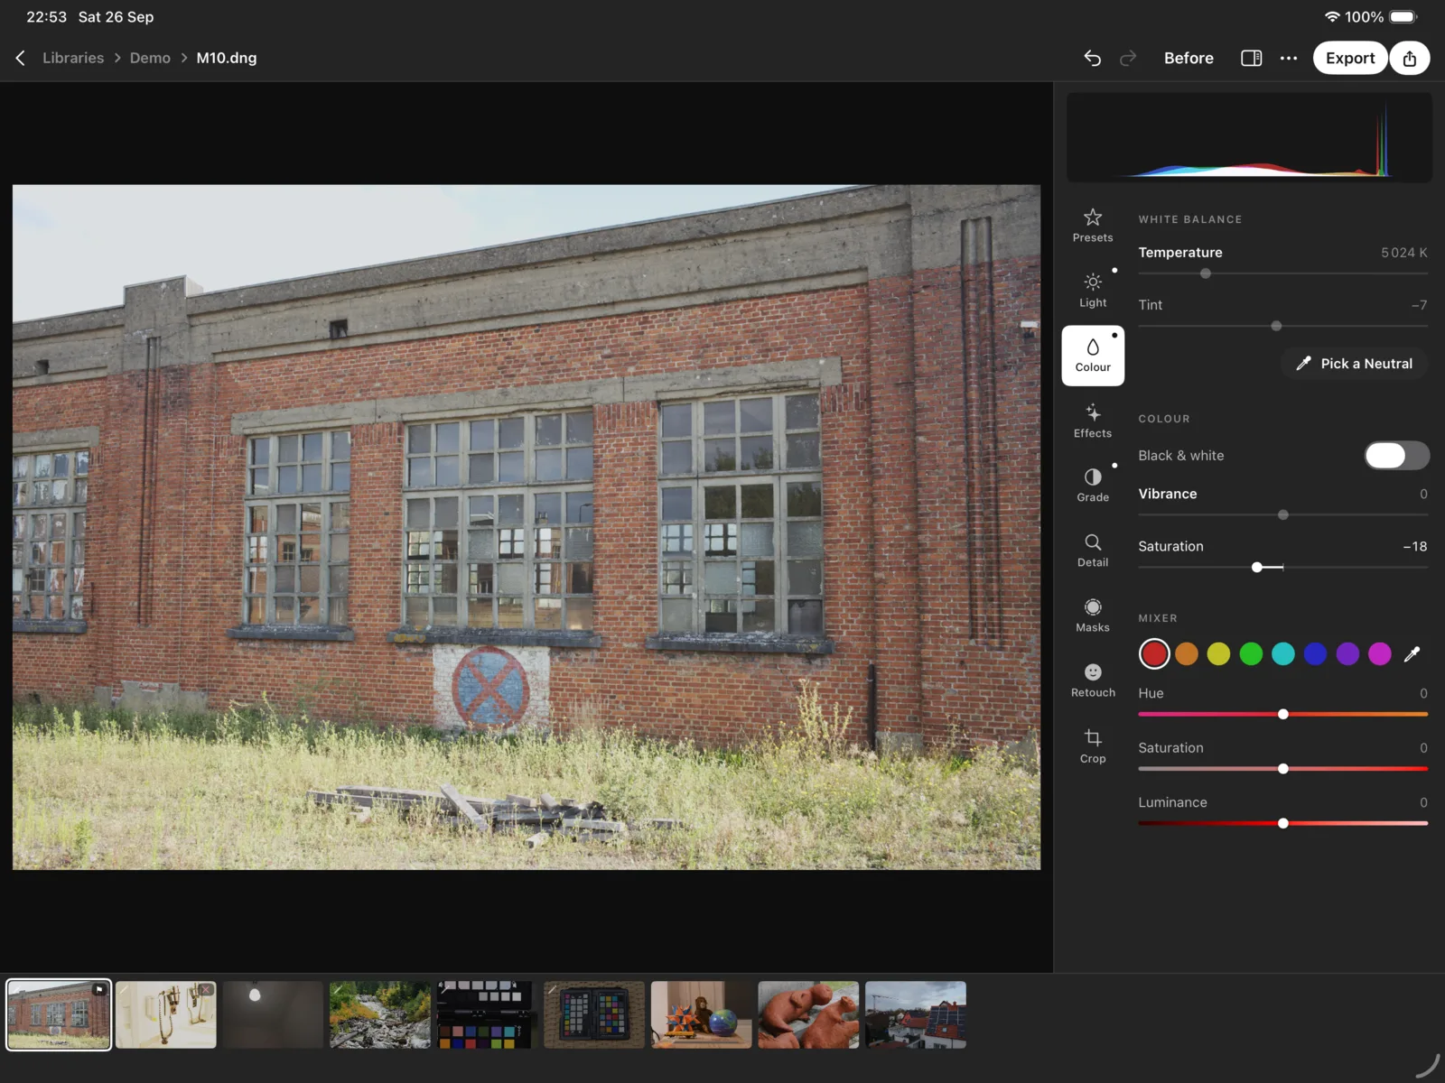The width and height of the screenshot is (1445, 1083).
Task: Select the purple mixer colour
Action: 1347,654
